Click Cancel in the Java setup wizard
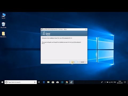Image resolution: width=128 pixels, height=96 pixels. (82, 62)
